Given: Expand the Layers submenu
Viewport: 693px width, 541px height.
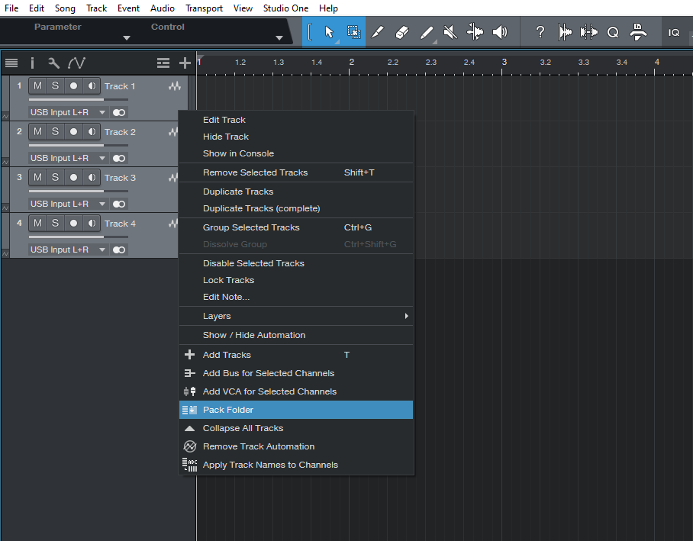Looking at the screenshot, I should point(296,316).
